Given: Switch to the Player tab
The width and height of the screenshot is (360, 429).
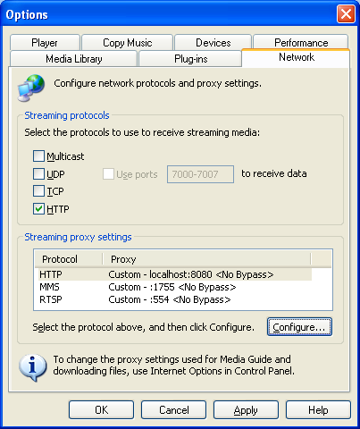Looking at the screenshot, I should coord(45,43).
